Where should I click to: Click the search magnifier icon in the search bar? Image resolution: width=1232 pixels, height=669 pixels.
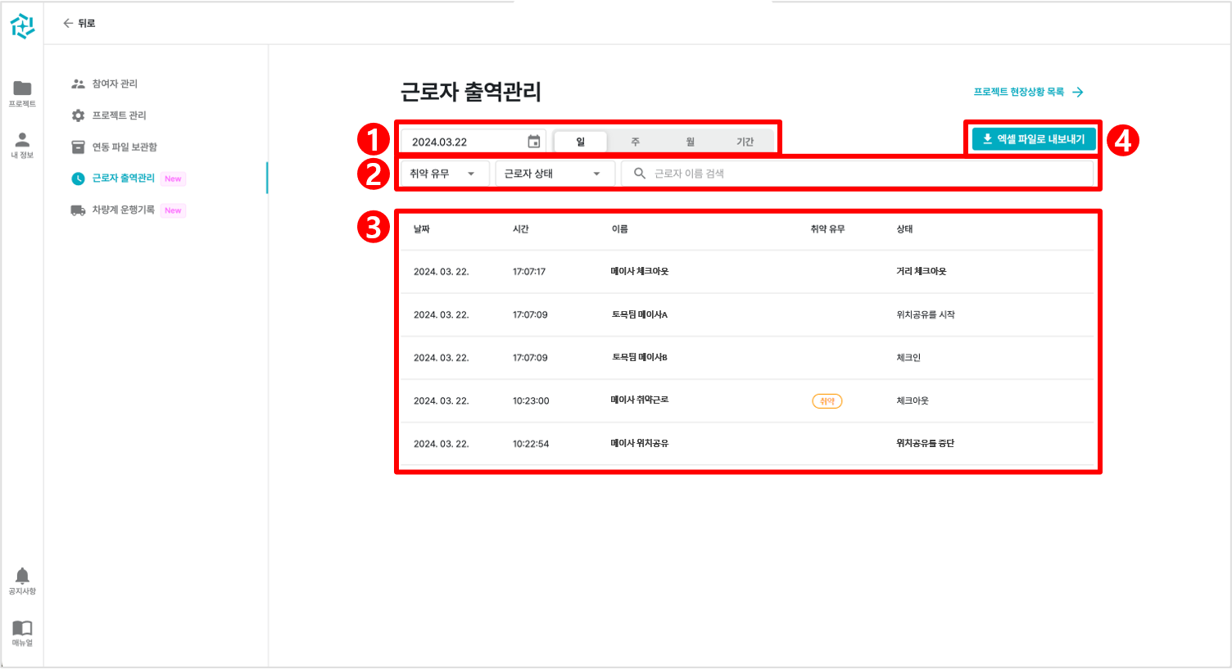[x=640, y=173]
